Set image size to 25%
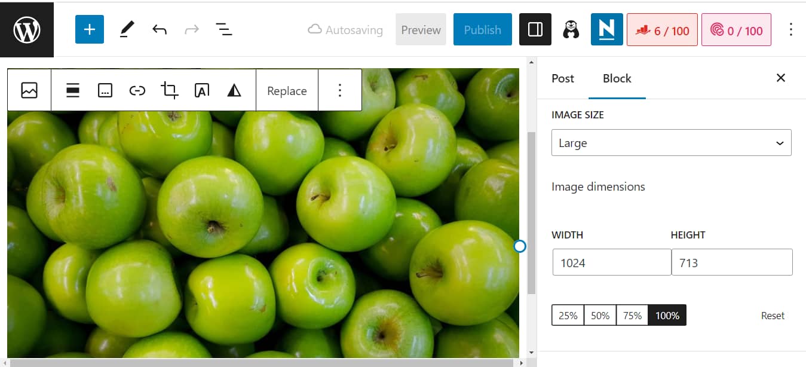 568,315
